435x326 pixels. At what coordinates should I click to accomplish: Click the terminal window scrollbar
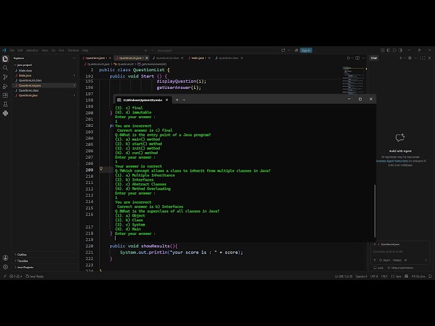coord(375,211)
